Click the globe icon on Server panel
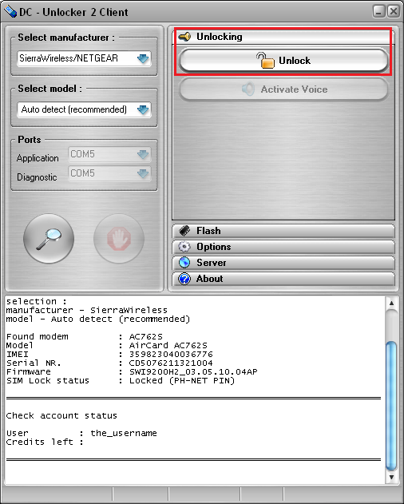404x504 pixels. click(x=184, y=263)
